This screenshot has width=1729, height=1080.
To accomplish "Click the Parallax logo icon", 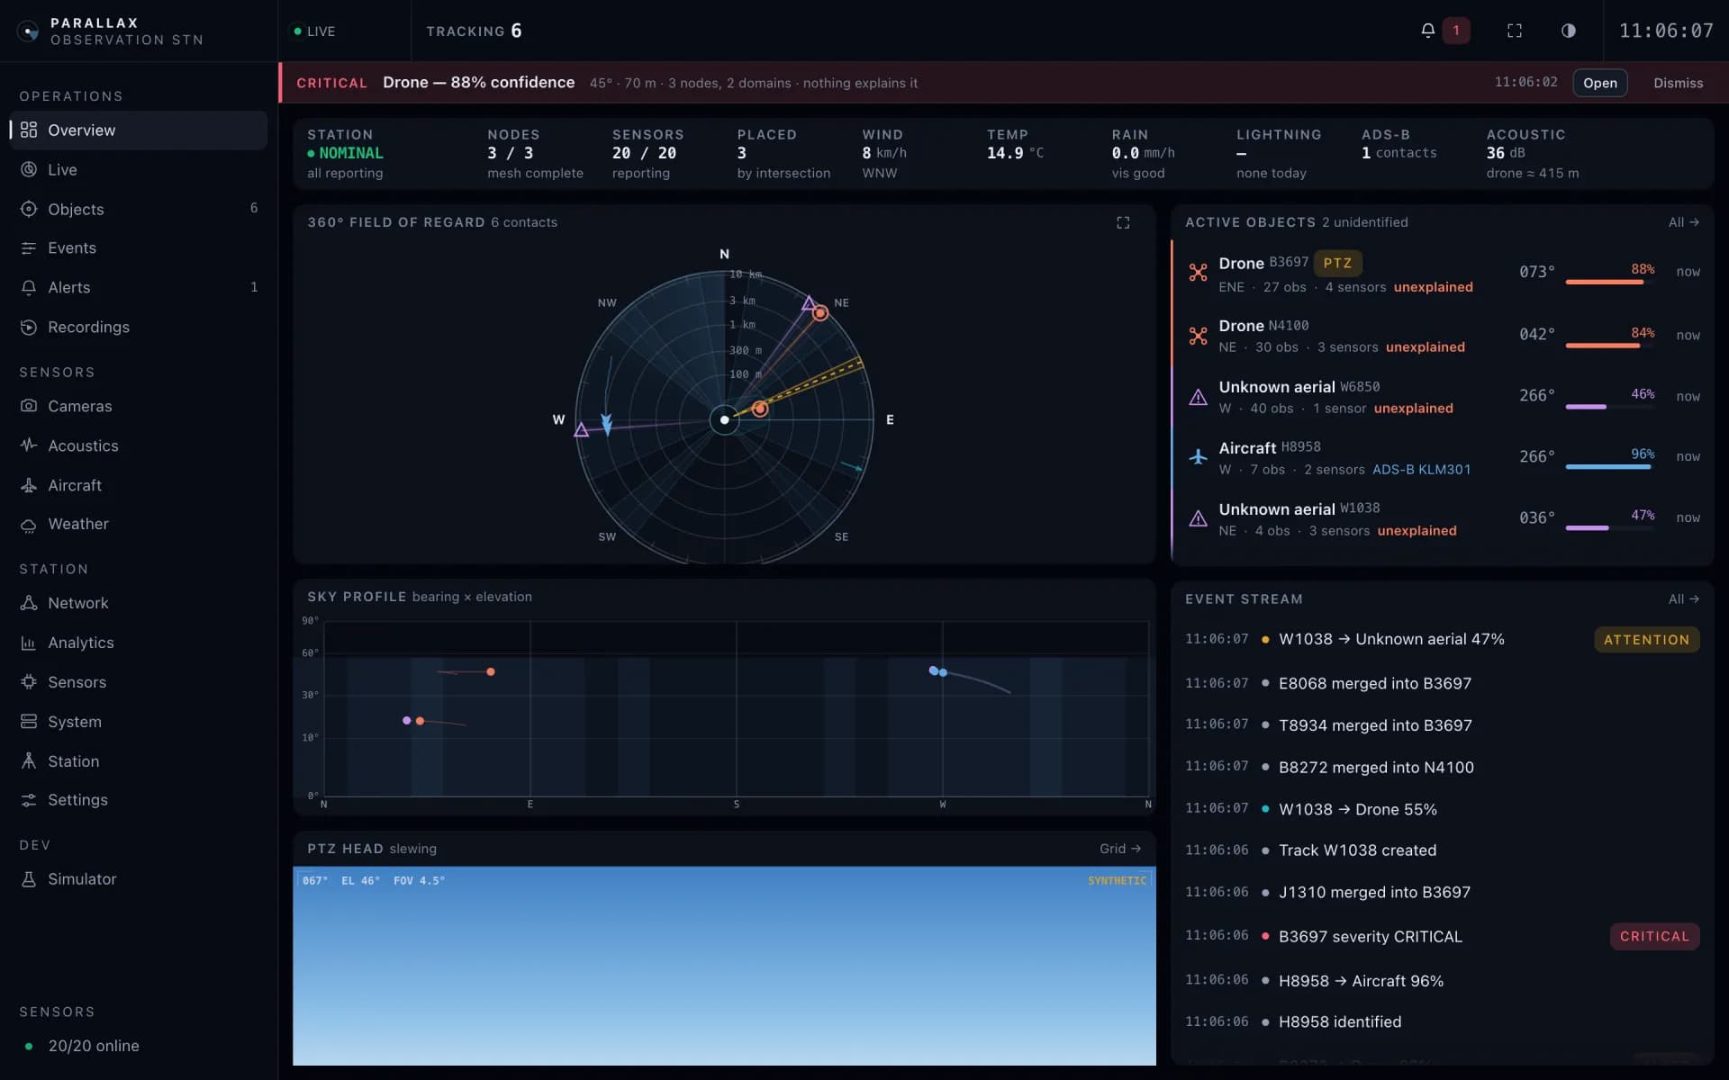I will pos(29,31).
